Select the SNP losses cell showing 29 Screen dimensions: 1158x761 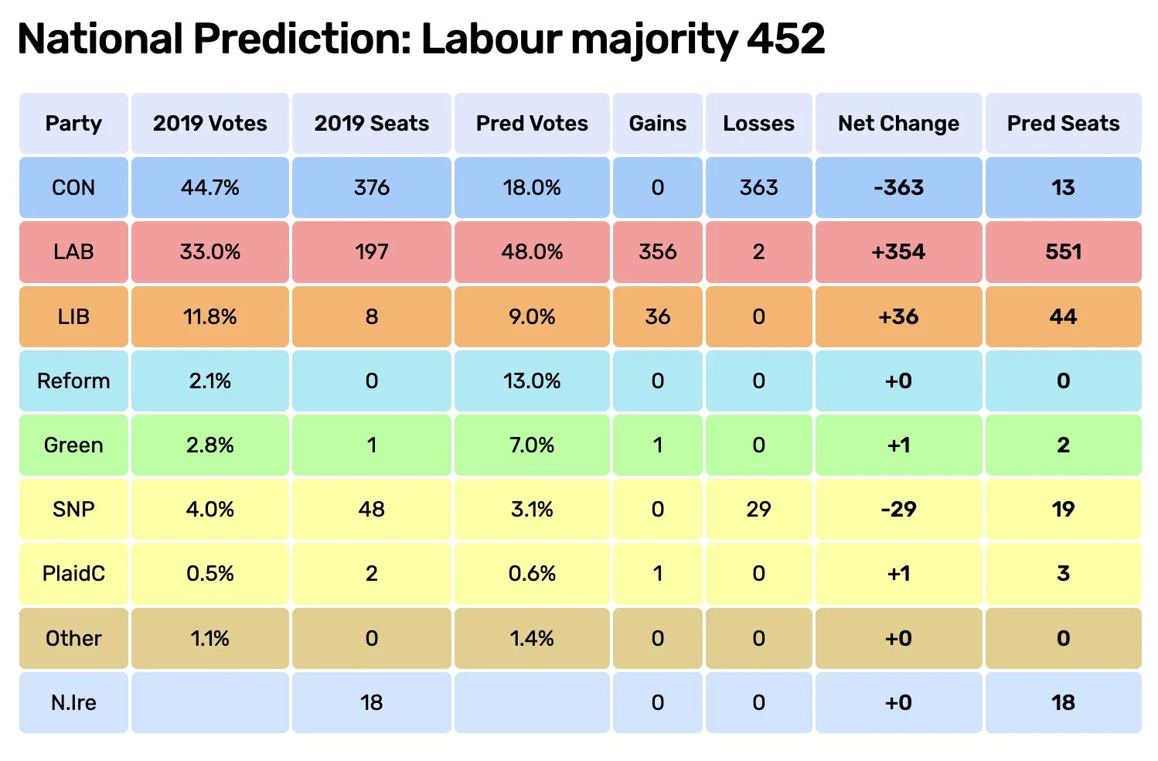click(x=759, y=509)
